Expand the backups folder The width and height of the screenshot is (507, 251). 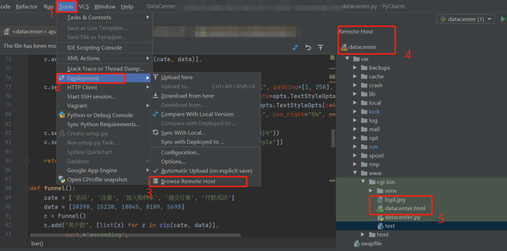(x=355, y=68)
